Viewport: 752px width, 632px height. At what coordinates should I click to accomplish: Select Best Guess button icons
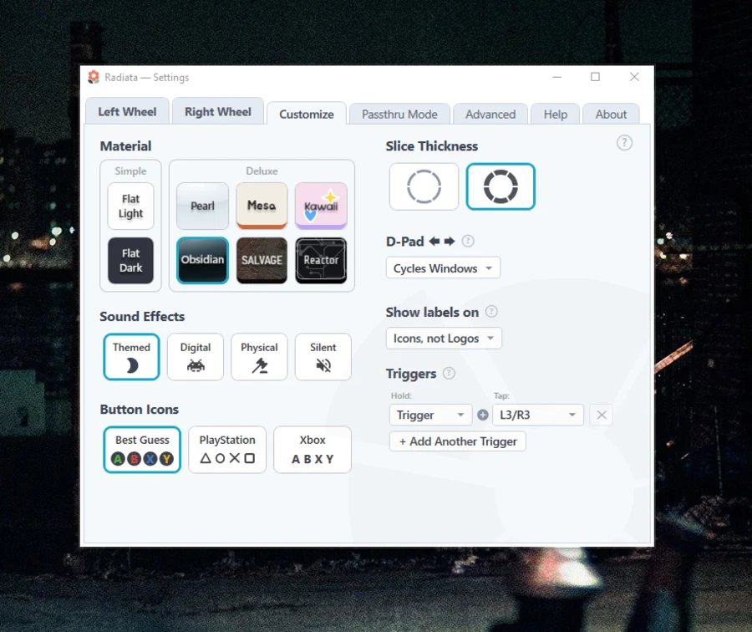(x=142, y=450)
